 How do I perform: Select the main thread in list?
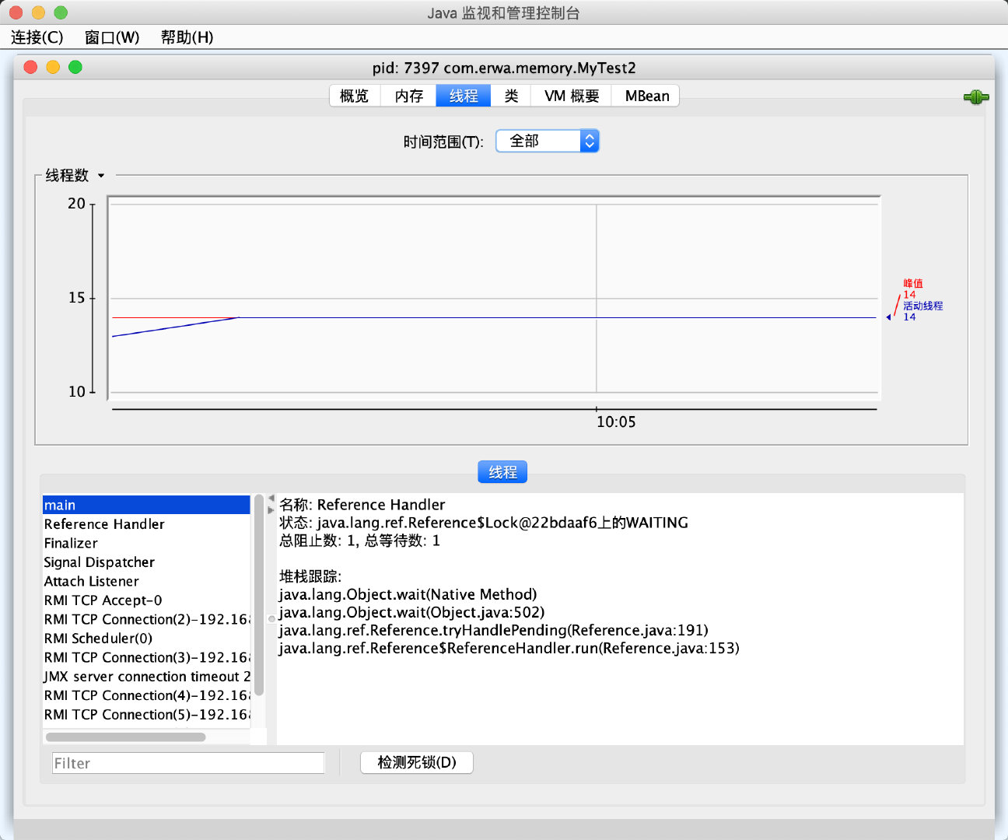point(146,505)
